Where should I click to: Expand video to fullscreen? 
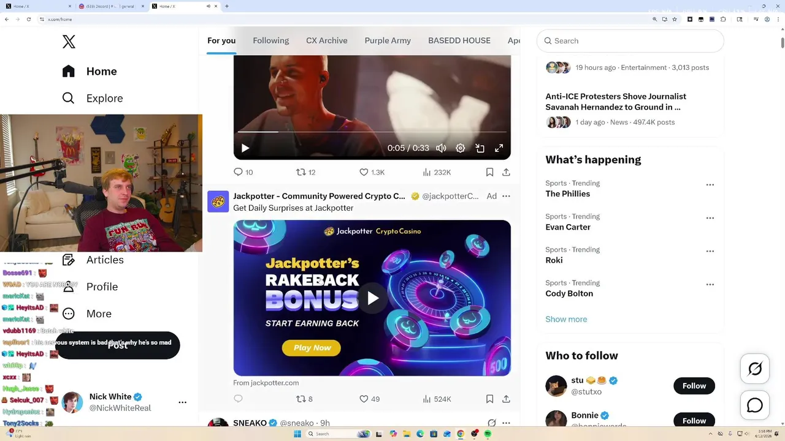[499, 148]
